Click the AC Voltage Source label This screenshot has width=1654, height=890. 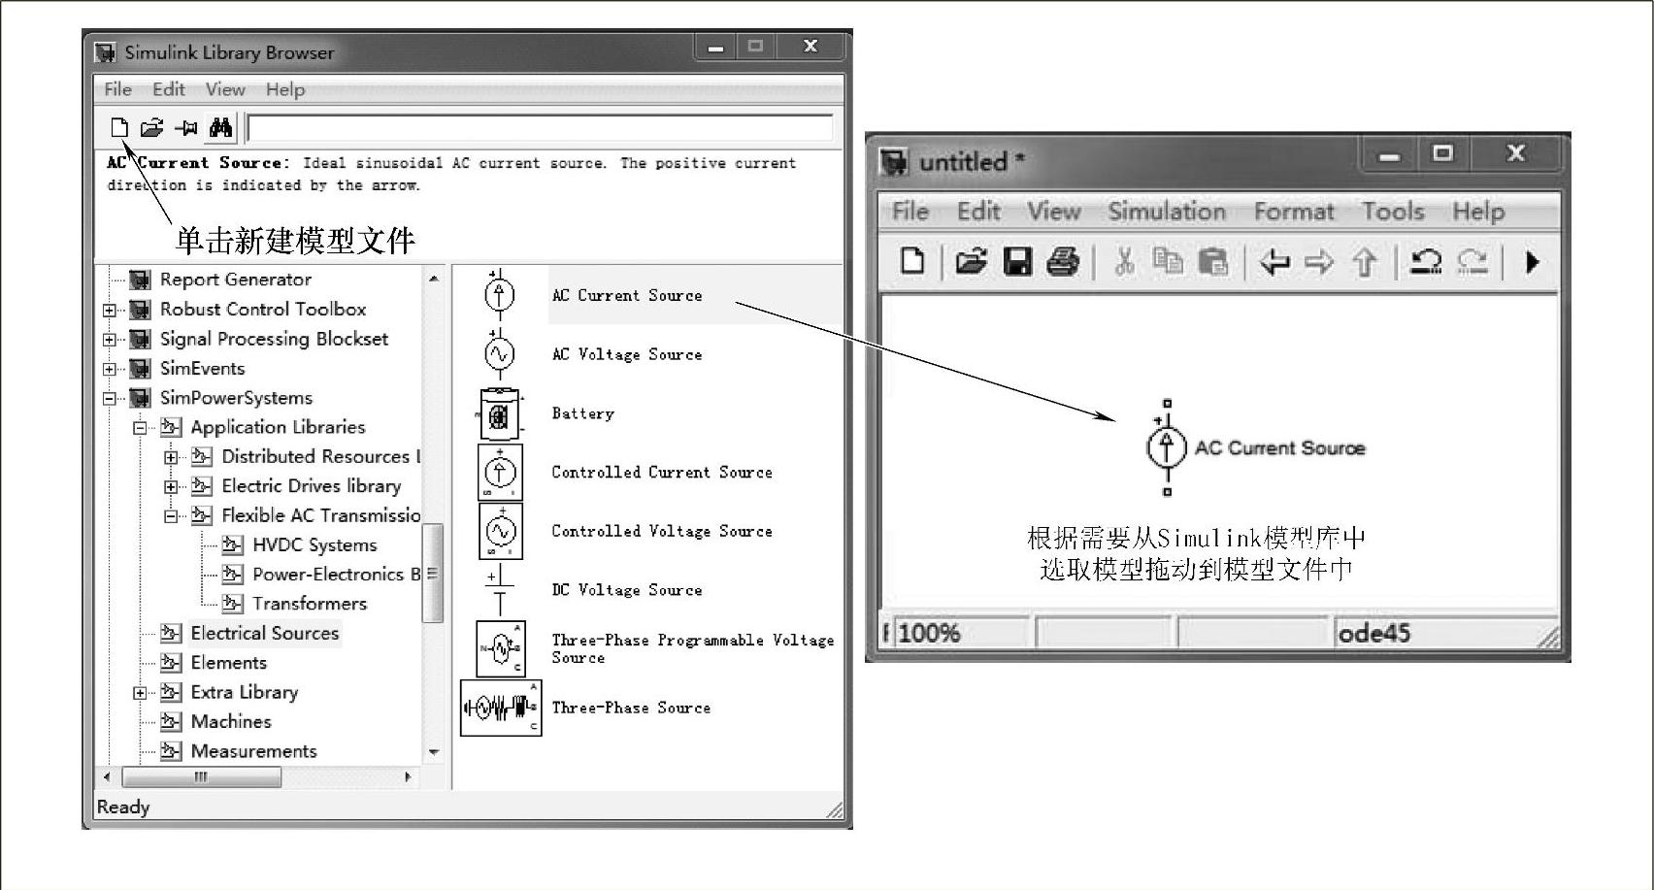[x=627, y=354]
